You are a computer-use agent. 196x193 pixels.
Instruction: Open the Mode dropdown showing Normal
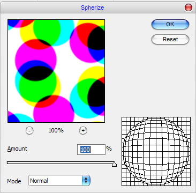pyautogui.click(x=59, y=181)
